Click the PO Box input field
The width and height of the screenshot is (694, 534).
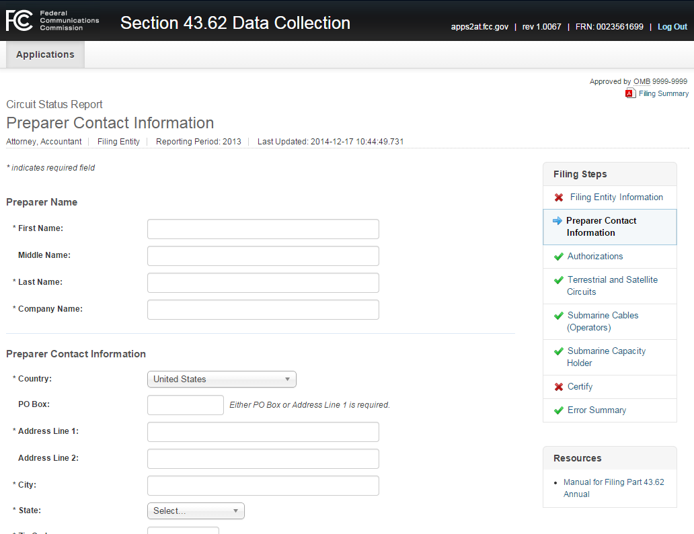click(x=185, y=405)
